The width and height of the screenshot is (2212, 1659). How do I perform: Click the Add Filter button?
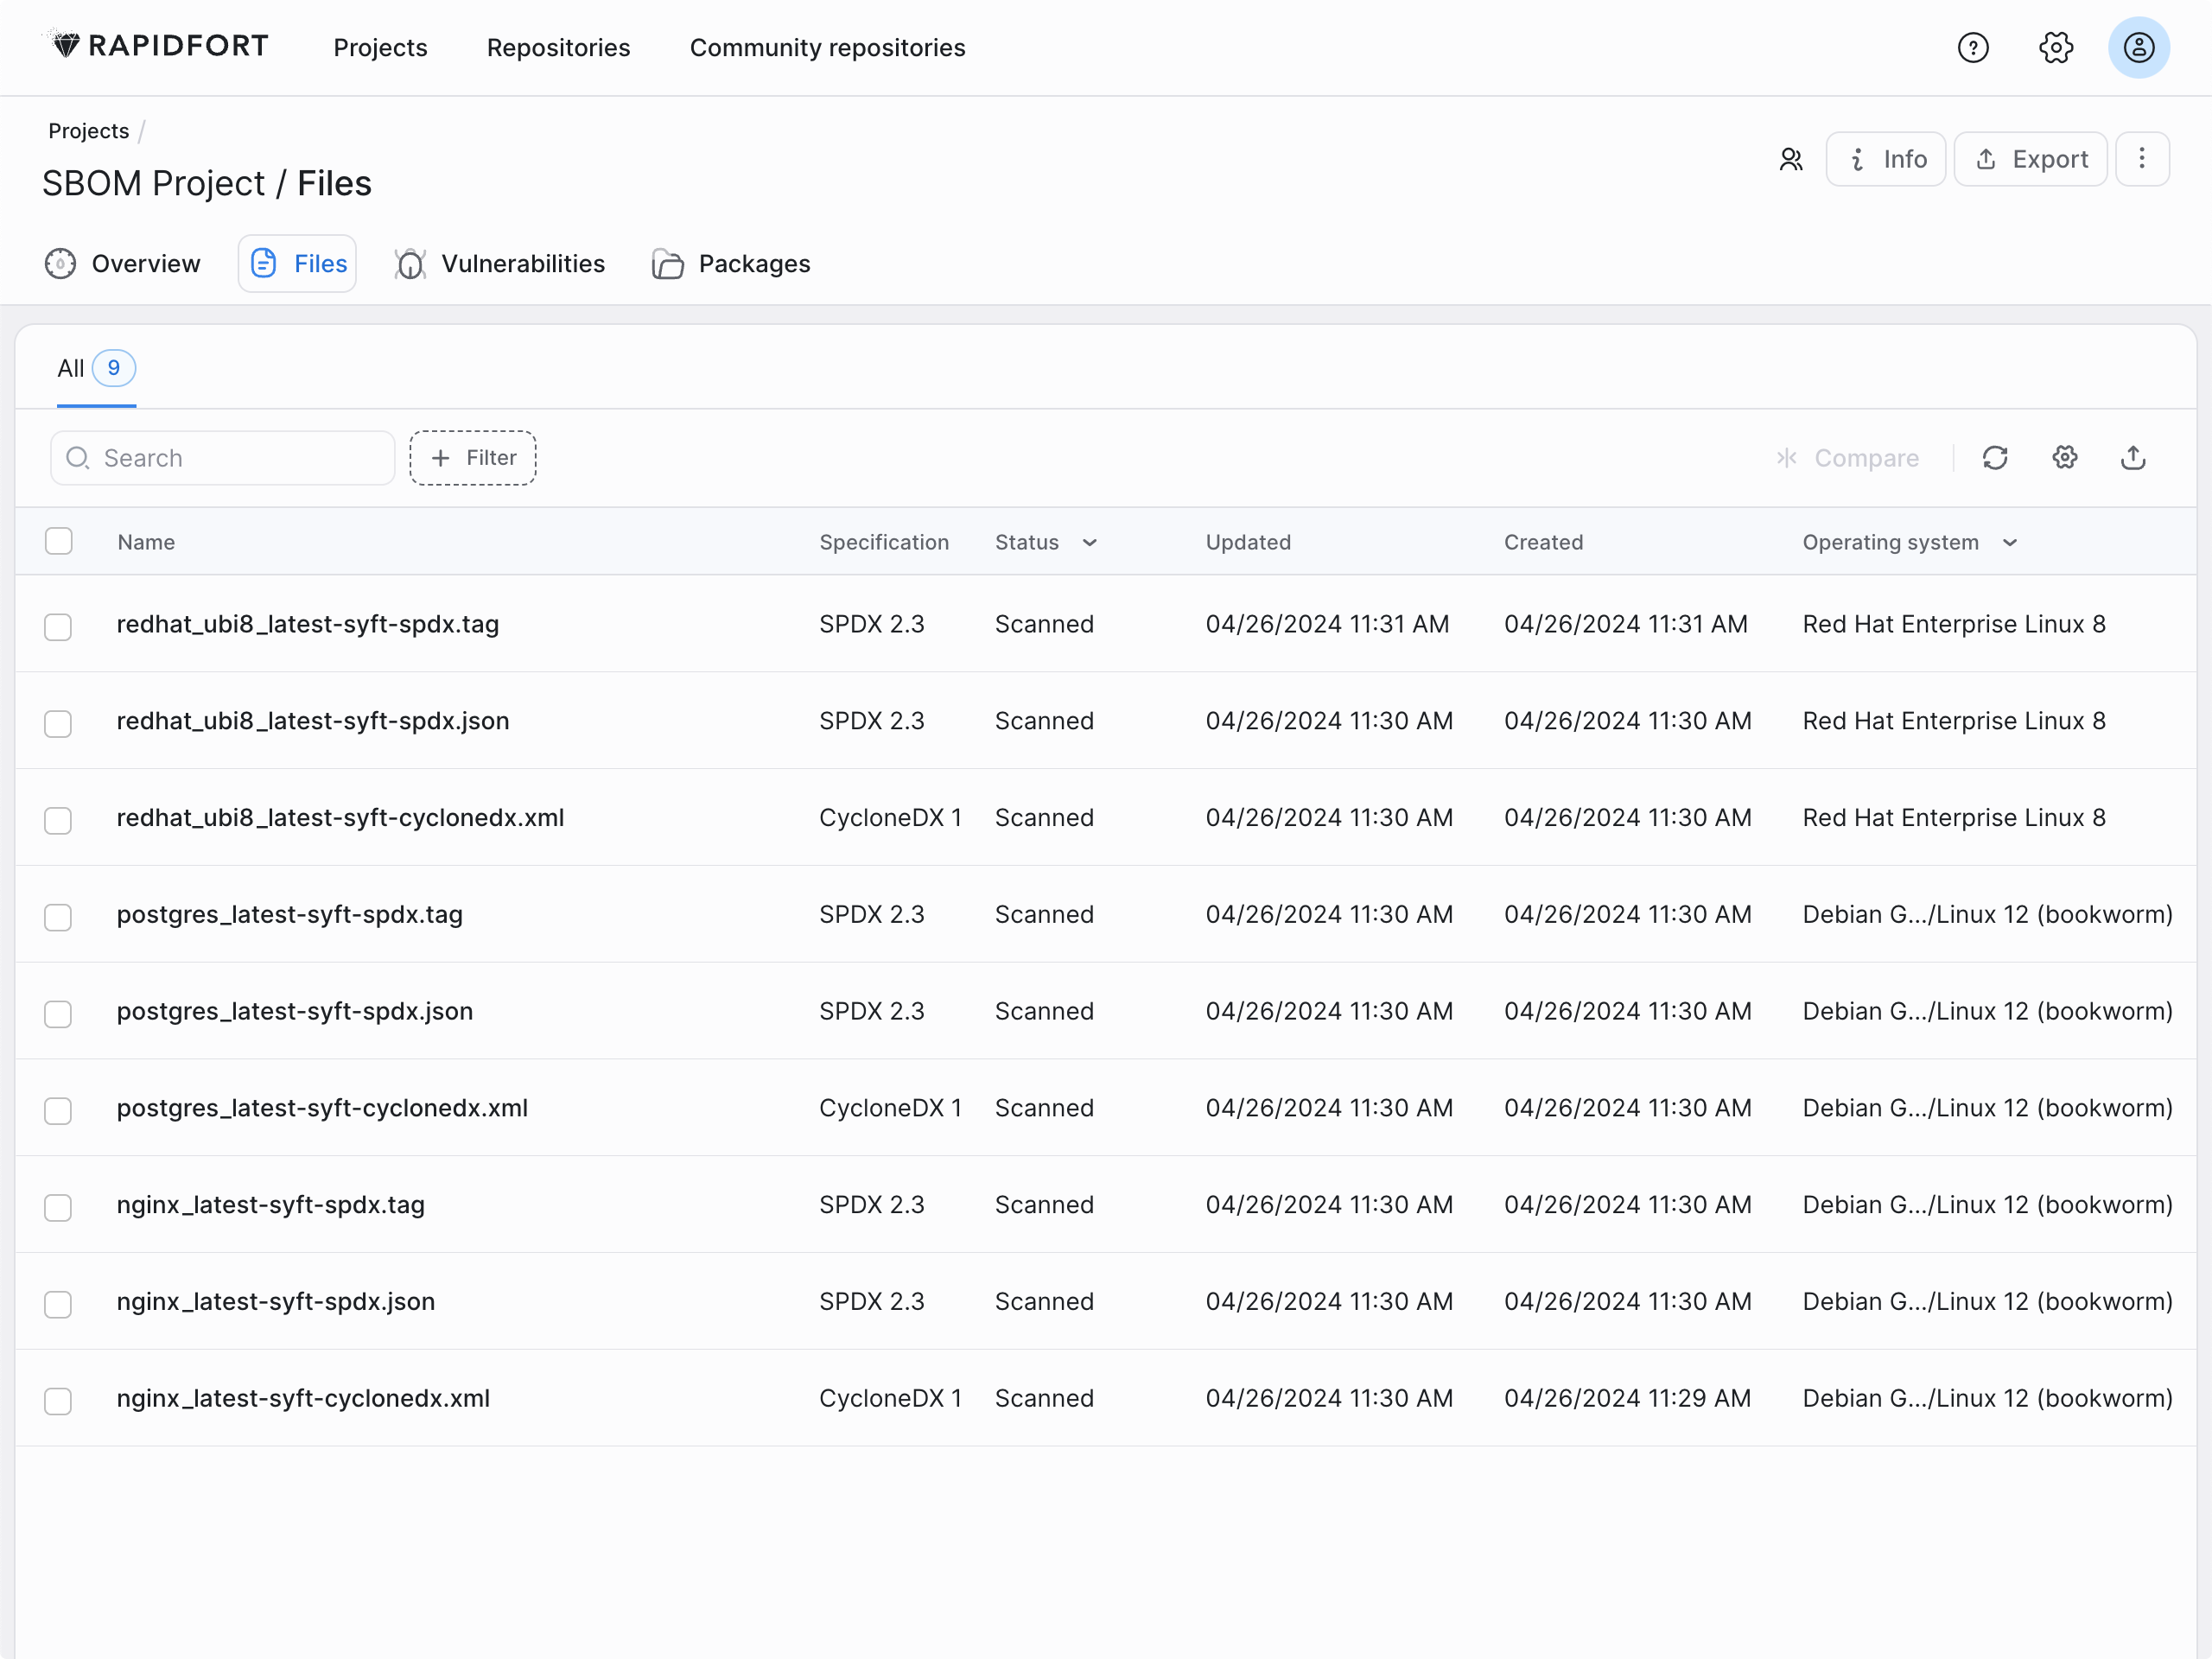472,458
